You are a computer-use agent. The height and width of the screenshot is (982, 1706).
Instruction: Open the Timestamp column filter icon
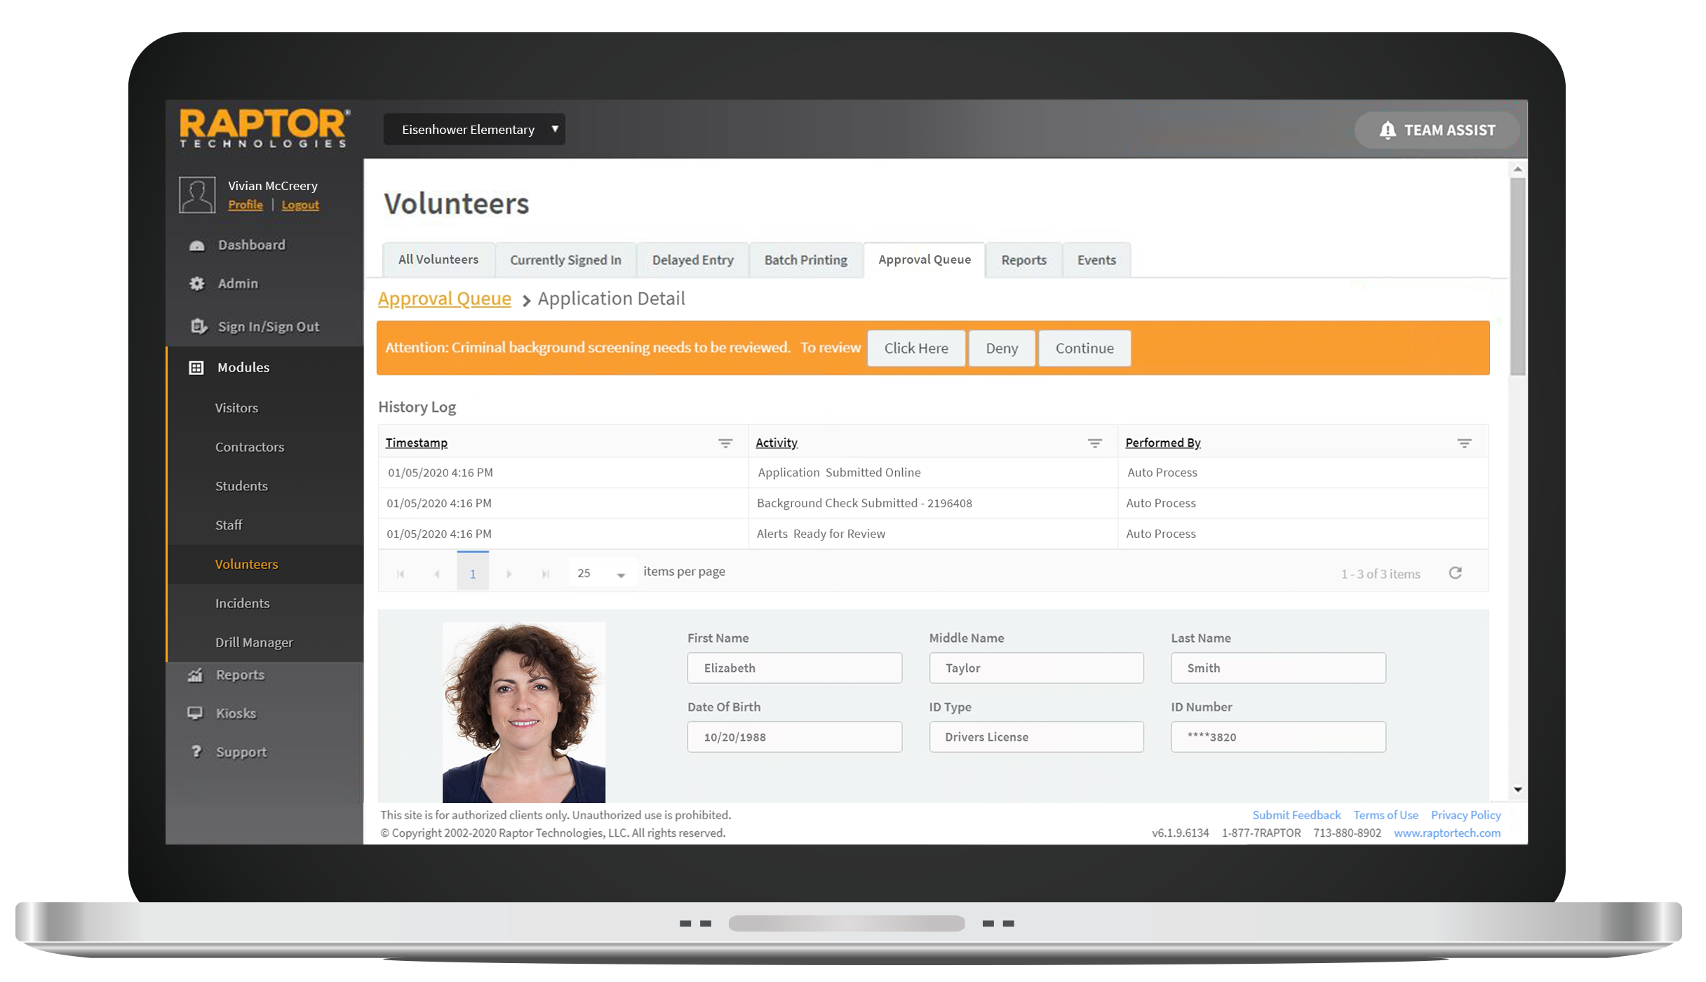tap(725, 443)
